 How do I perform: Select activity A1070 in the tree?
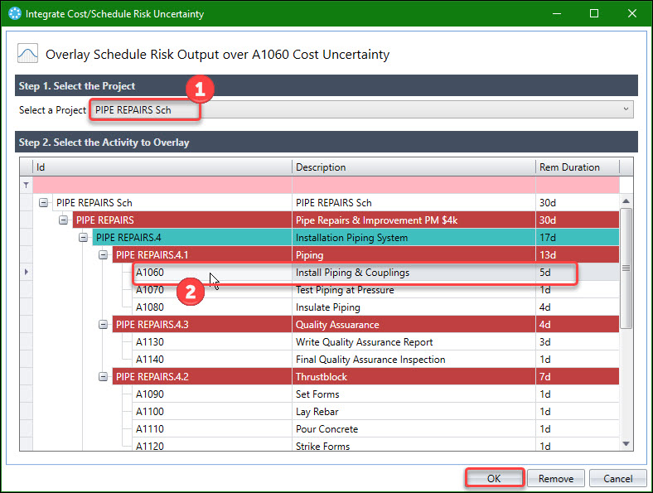coord(150,290)
